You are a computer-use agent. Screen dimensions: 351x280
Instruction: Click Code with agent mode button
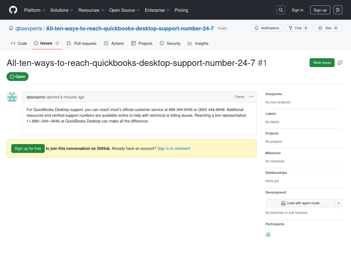click(x=300, y=203)
